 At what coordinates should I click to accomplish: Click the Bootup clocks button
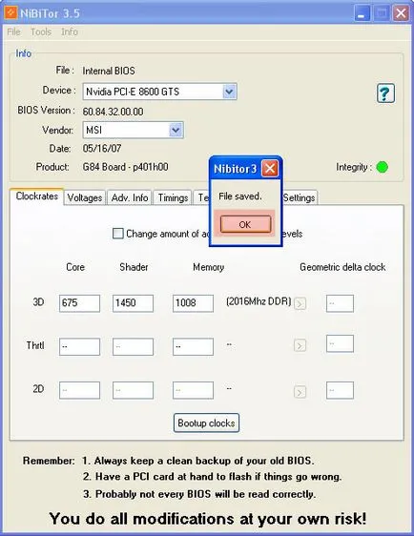206,423
